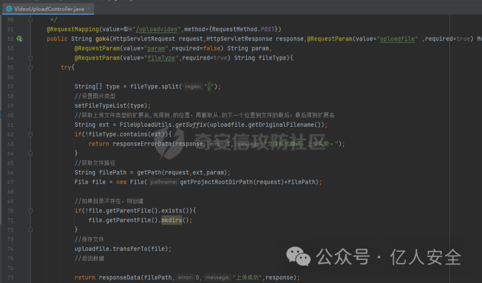Click setFileTypeList(type) call on line 59
Screen dimensions: 482x283
[111, 105]
